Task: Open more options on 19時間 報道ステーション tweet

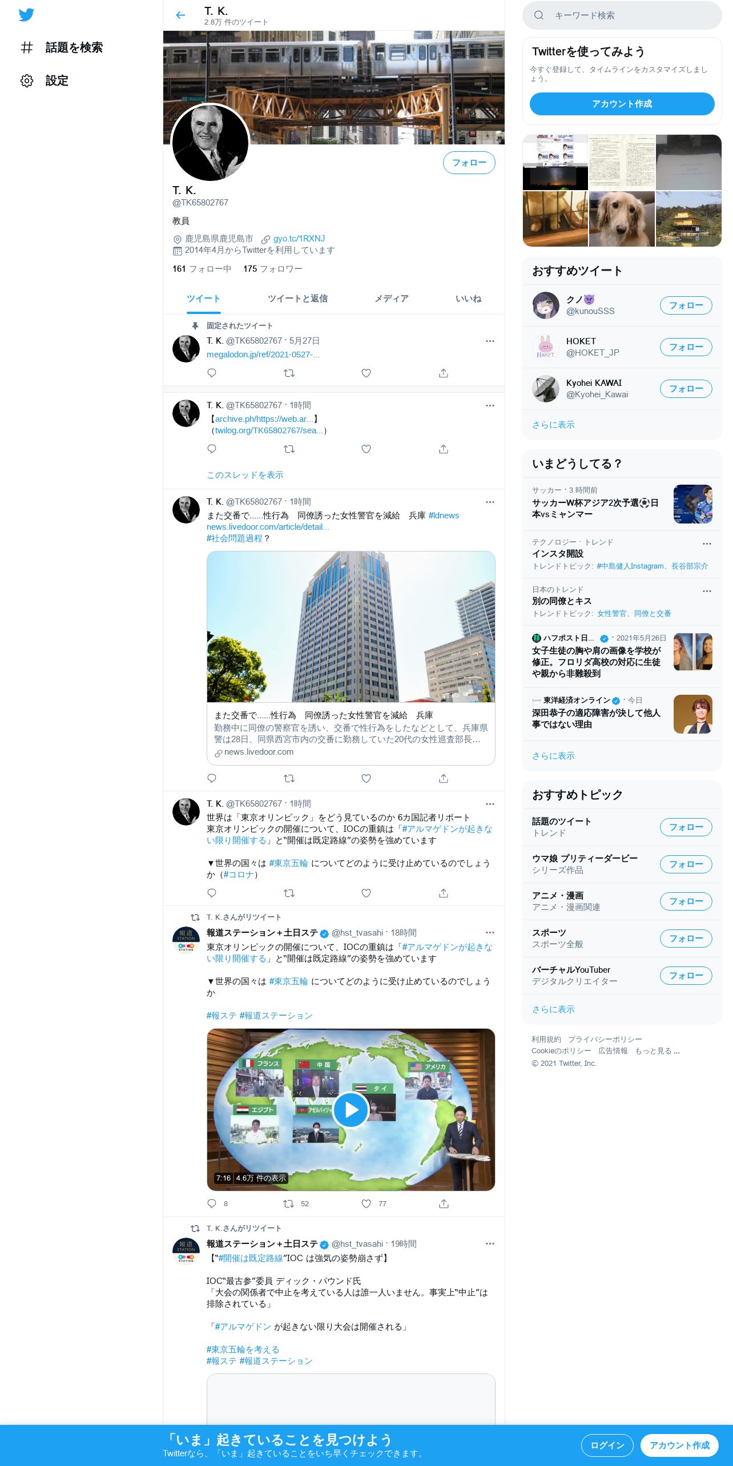Action: pos(490,1244)
